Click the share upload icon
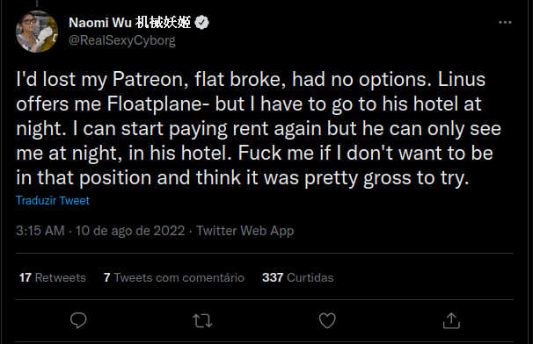Viewport: 533px width, 344px height. (451, 320)
